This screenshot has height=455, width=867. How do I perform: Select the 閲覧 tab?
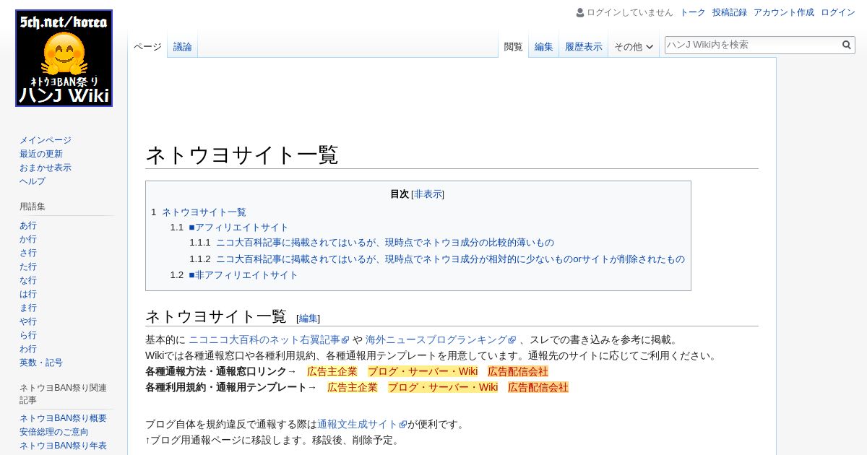514,47
